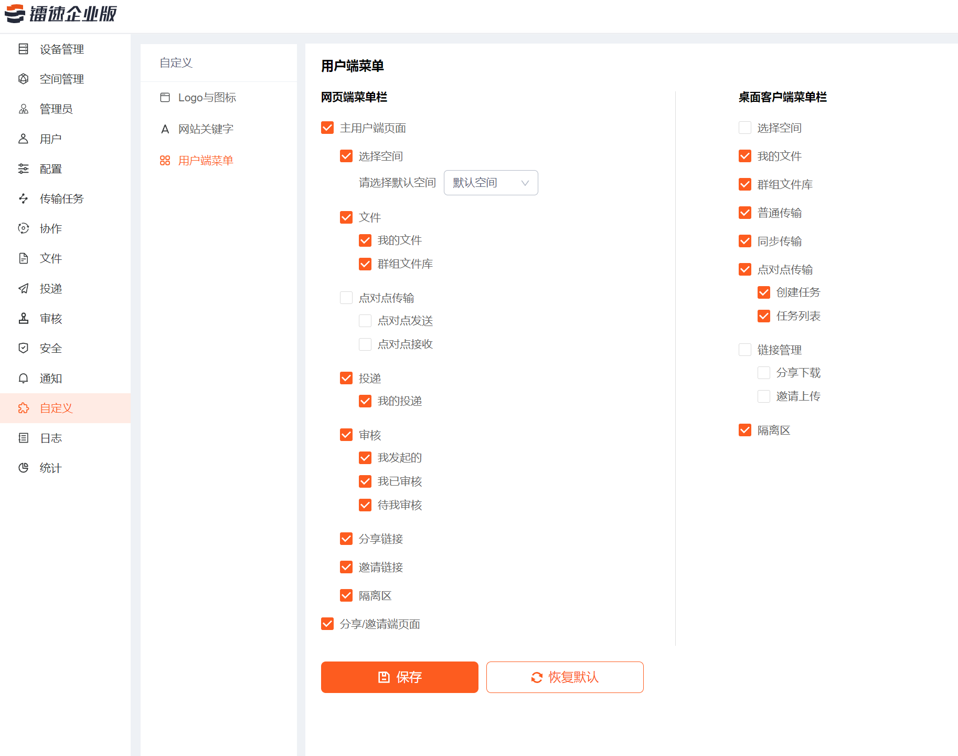The height and width of the screenshot is (756, 958).
Task: Click the space management icon in sidebar
Action: pos(24,79)
